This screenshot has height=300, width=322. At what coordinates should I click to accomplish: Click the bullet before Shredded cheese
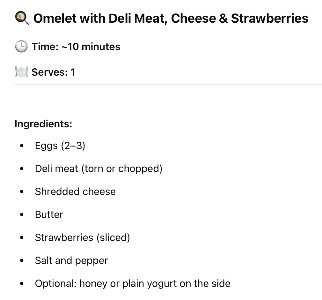click(x=22, y=191)
